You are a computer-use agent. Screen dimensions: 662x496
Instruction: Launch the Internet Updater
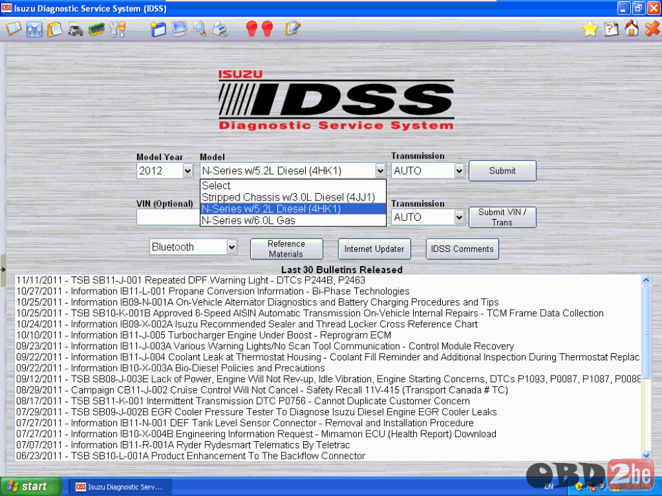[x=374, y=249]
